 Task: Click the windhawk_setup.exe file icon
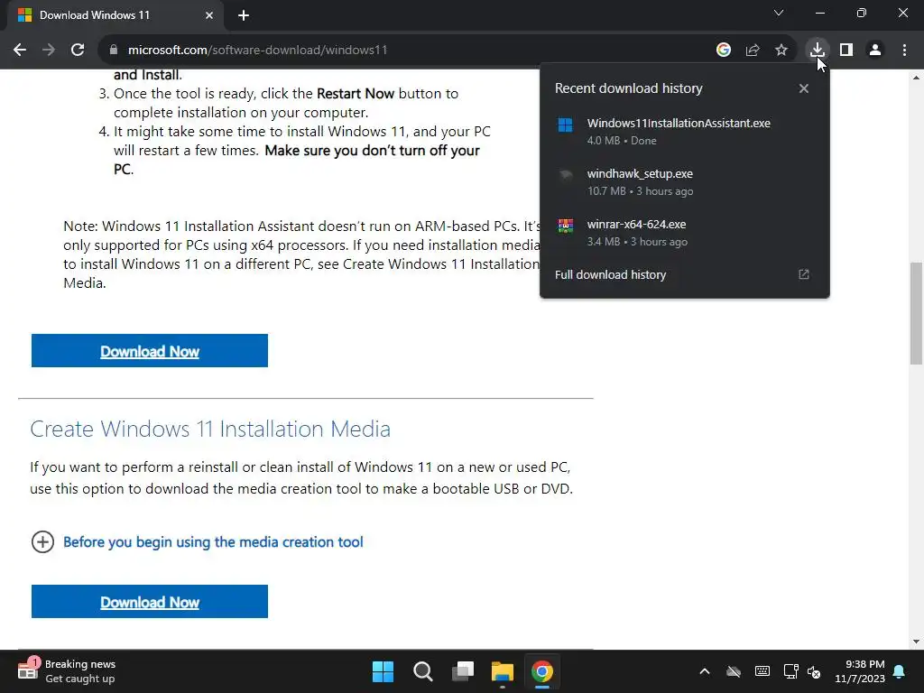coord(565,175)
